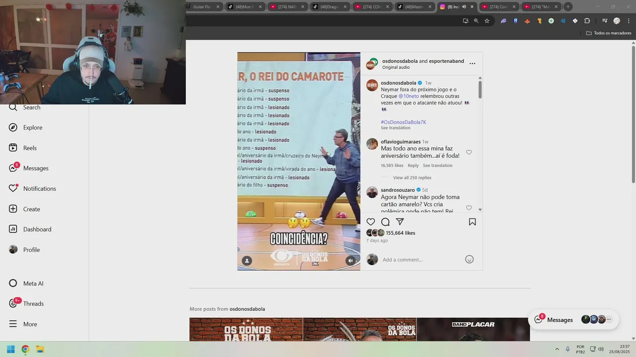This screenshot has height=357, width=636.
Task: Open Threads from sidebar
Action: pos(26,303)
